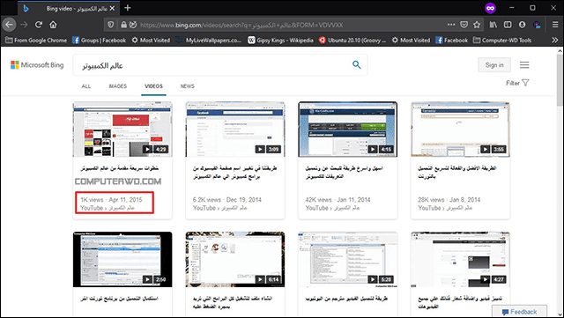564x318 pixels.
Task: Go back using the browser back arrow
Action: (9, 25)
